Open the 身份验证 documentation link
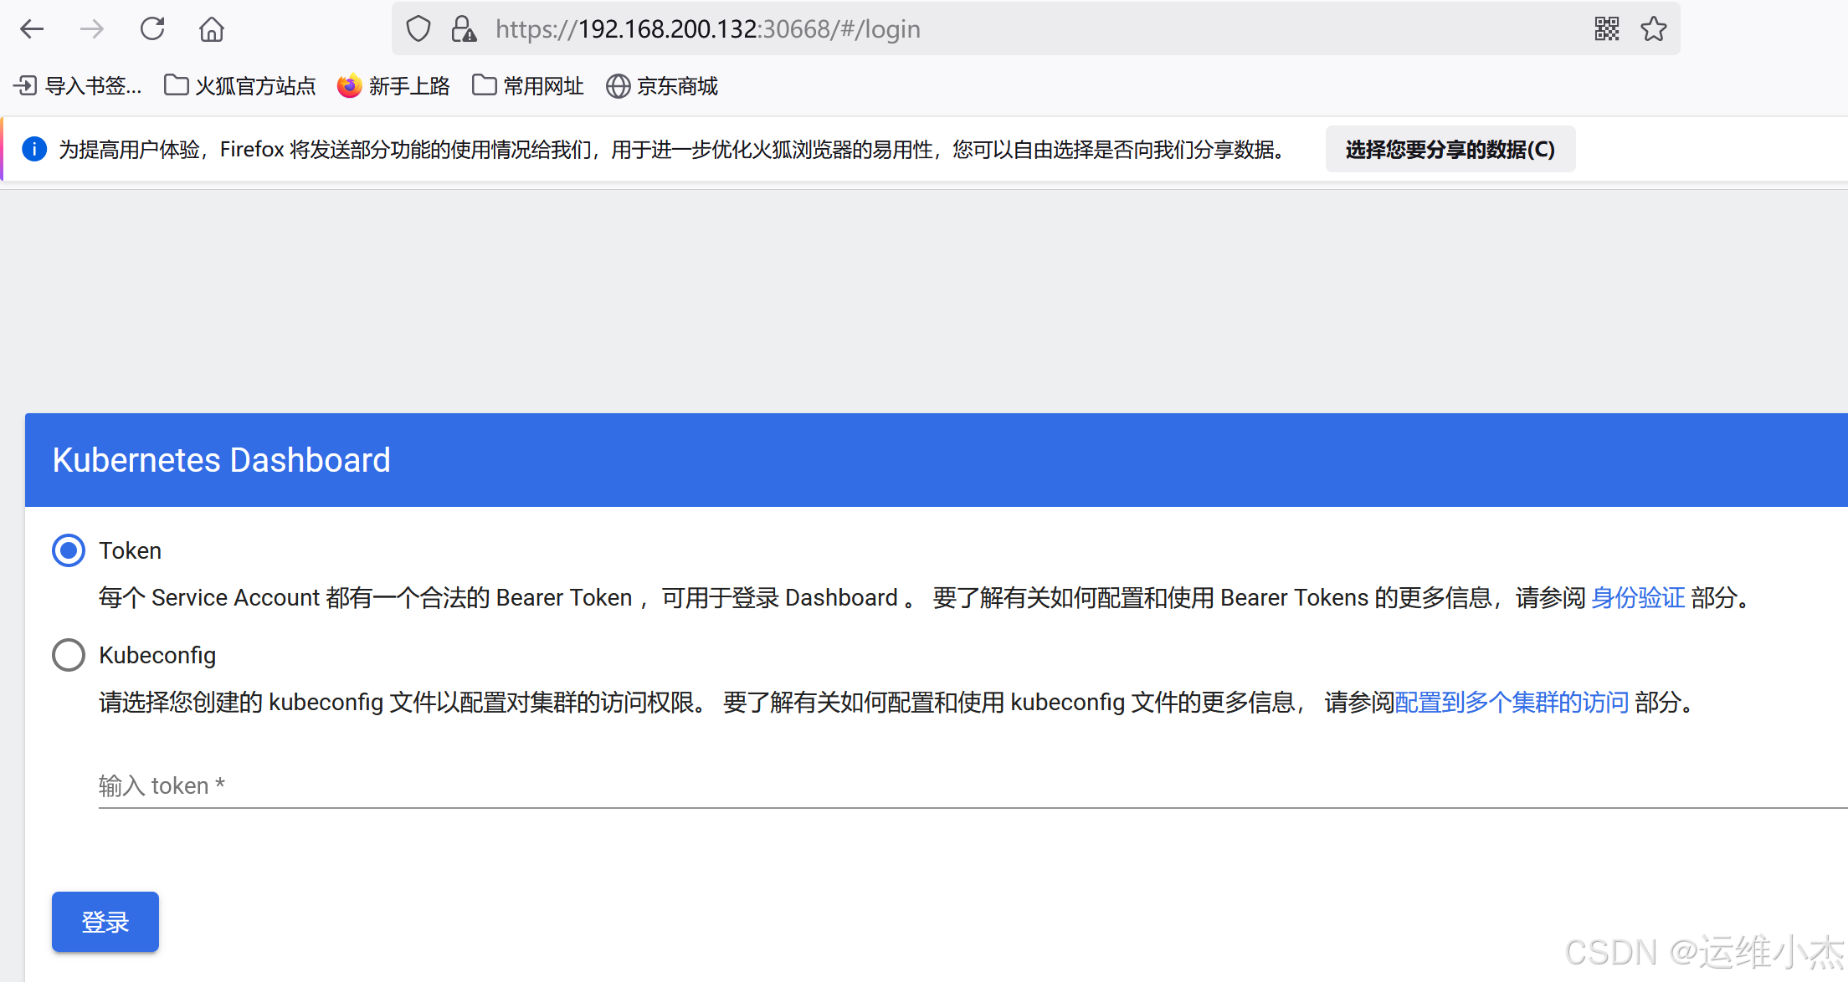1848x982 pixels. tap(1637, 598)
